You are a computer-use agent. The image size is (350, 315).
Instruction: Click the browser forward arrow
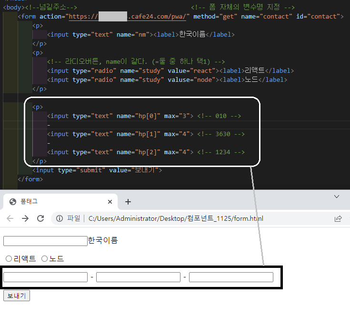click(x=25, y=218)
